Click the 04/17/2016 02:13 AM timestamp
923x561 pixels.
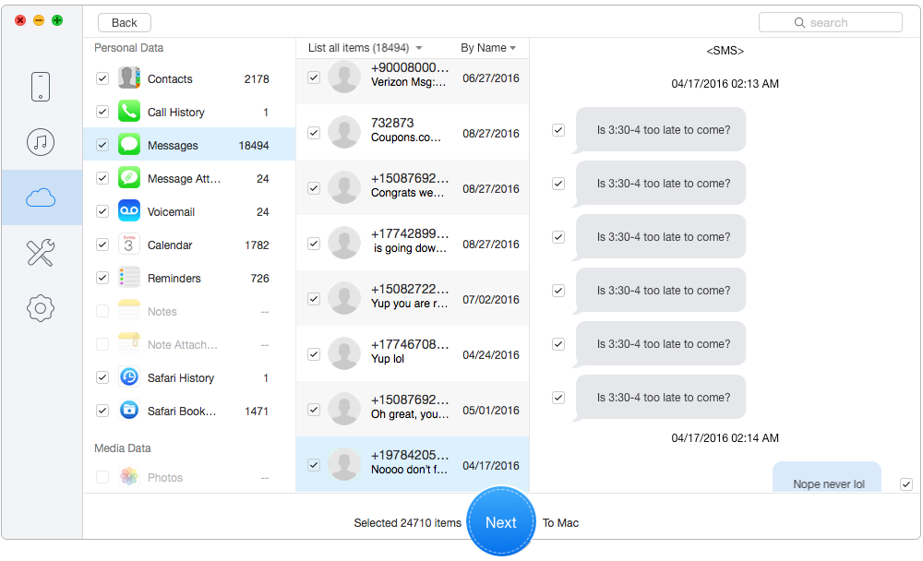[x=725, y=84]
